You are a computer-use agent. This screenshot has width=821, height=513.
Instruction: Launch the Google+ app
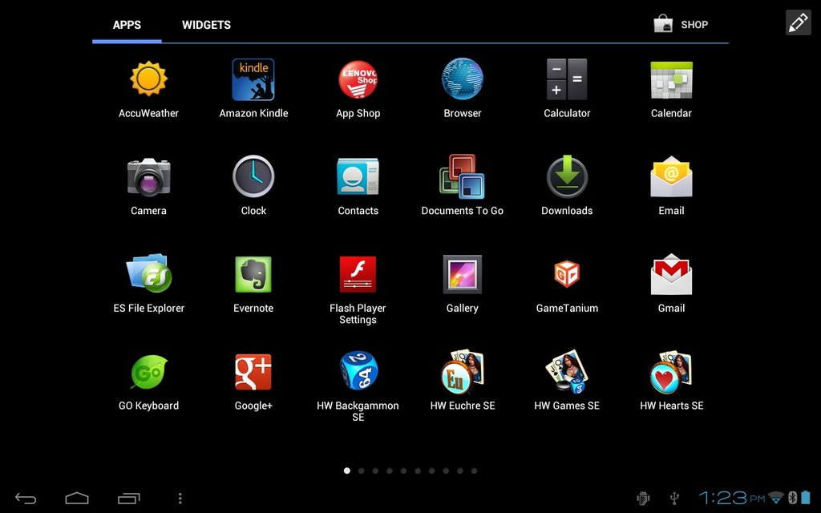pyautogui.click(x=253, y=372)
